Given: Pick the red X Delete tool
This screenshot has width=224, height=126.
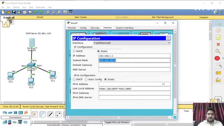Looking at the screenshot, I should (218, 44).
